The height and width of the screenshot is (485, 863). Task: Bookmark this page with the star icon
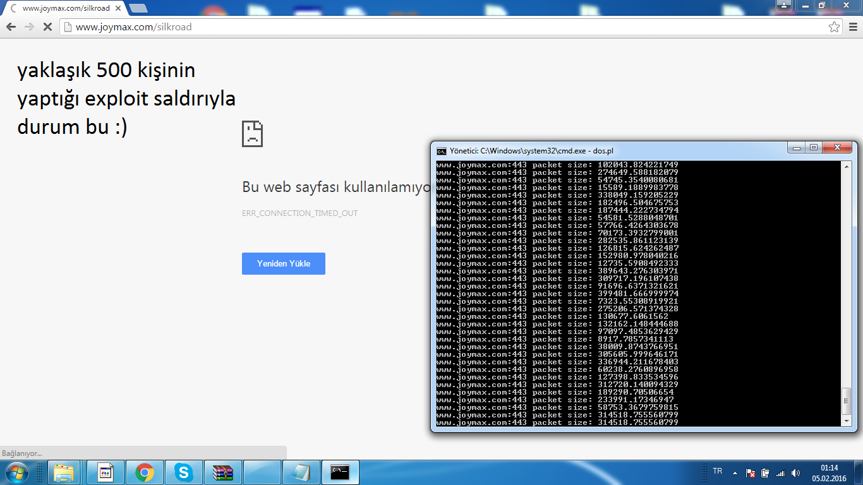point(834,27)
